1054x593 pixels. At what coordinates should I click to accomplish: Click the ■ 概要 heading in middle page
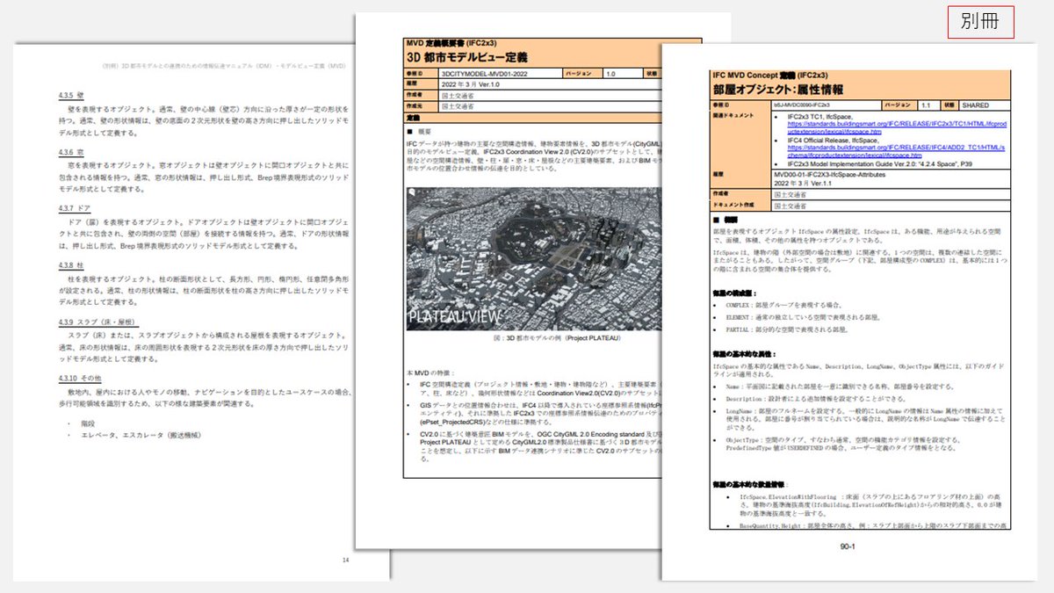pos(420,130)
